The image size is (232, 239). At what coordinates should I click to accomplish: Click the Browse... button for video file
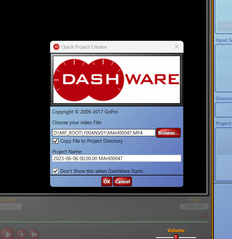pyautogui.click(x=168, y=133)
